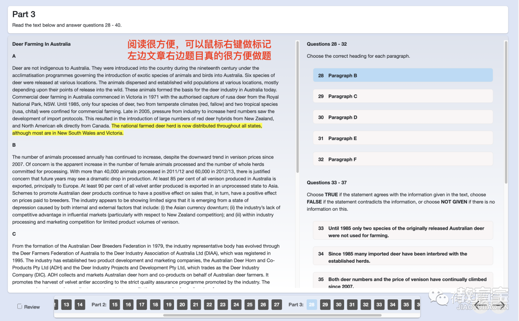Click 'Choose the correct heading for each paragraph' instruction

(x=358, y=56)
